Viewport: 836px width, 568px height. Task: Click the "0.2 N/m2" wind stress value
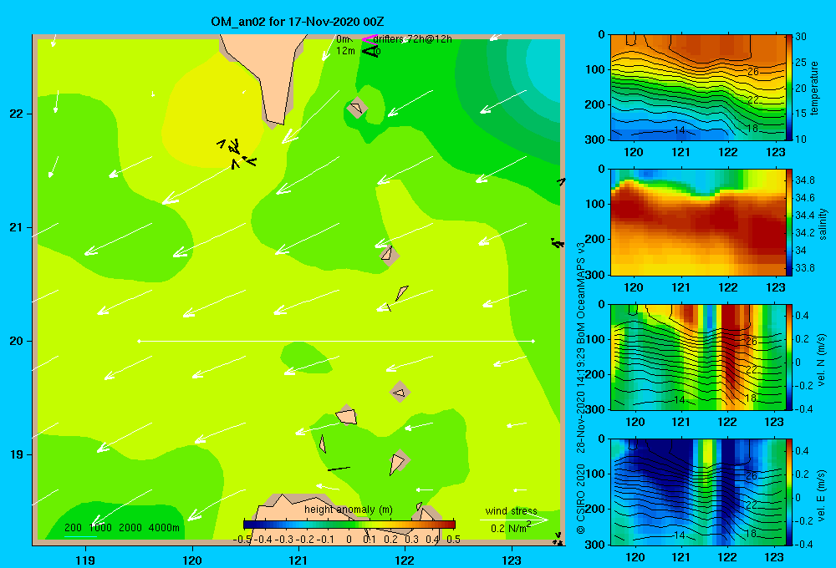click(x=511, y=528)
